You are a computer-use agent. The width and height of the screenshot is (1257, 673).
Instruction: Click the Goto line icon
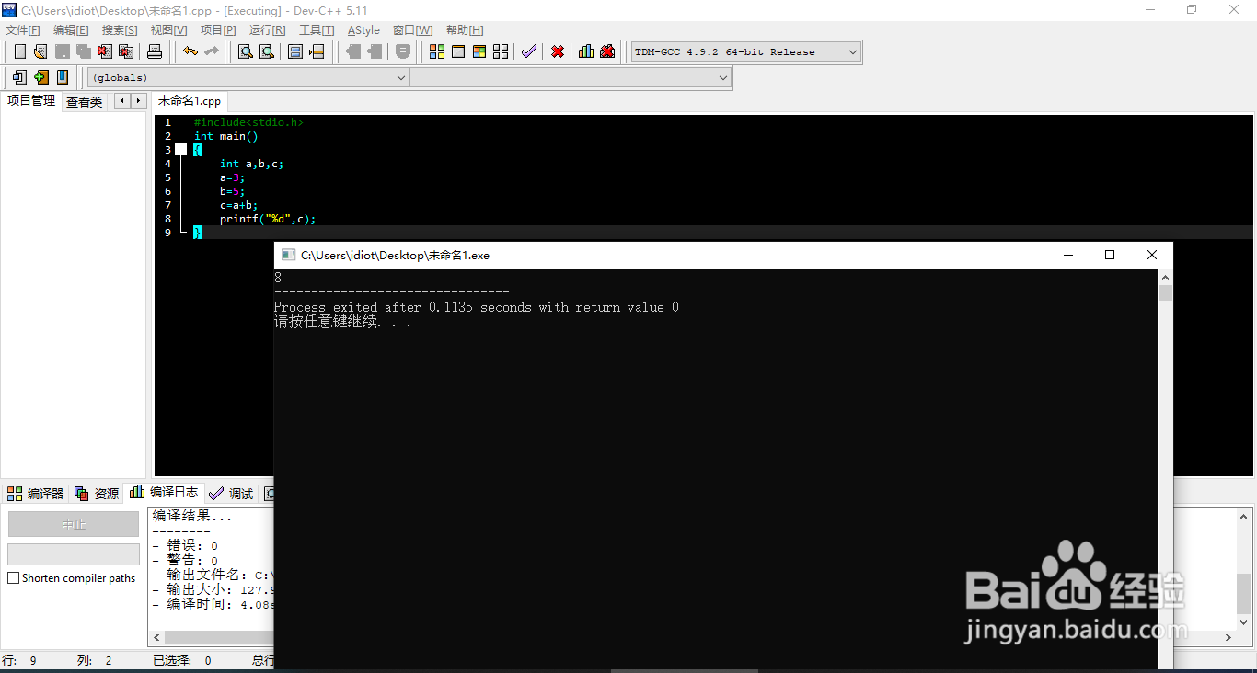click(x=317, y=51)
